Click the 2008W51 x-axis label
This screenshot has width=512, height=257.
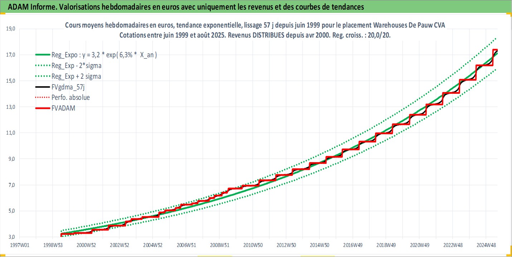click(x=219, y=245)
